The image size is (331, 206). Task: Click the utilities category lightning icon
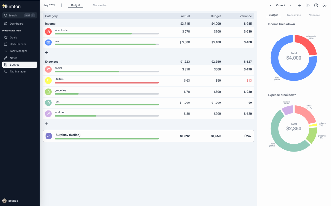pos(48,81)
